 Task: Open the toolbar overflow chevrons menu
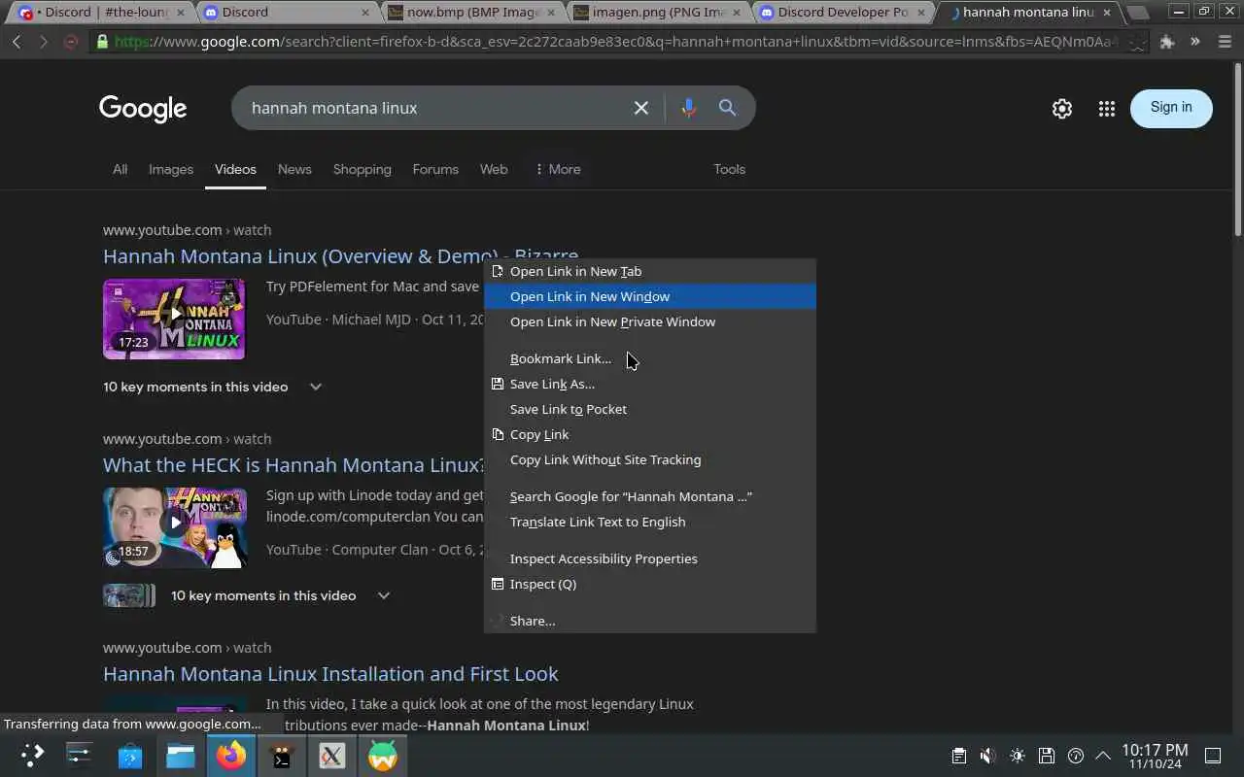(1194, 42)
